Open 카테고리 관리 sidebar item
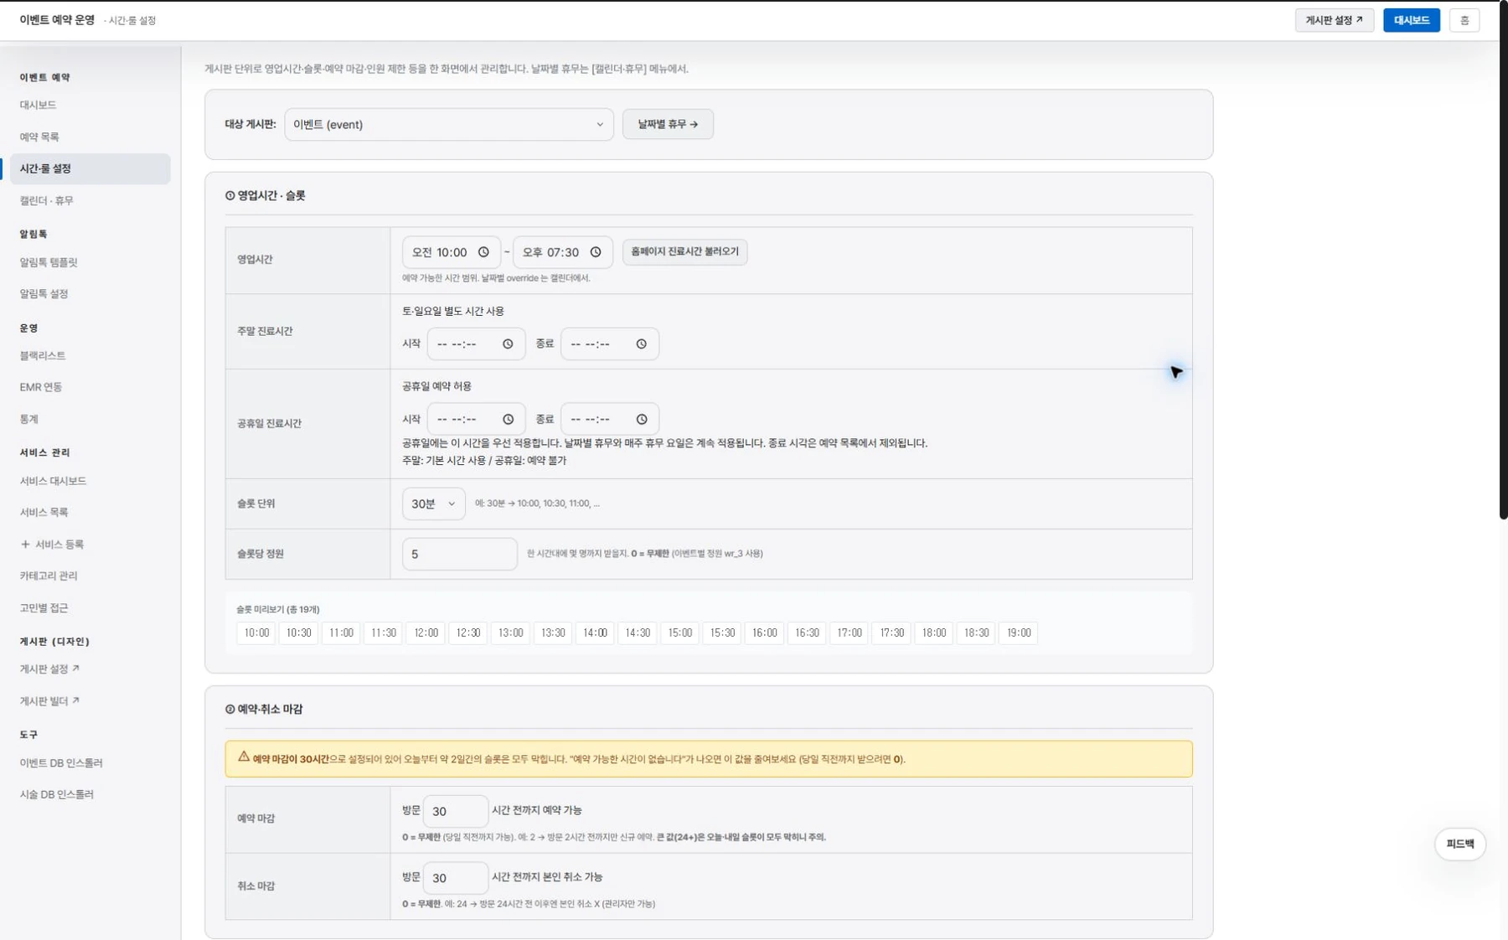The width and height of the screenshot is (1508, 940). click(x=49, y=576)
